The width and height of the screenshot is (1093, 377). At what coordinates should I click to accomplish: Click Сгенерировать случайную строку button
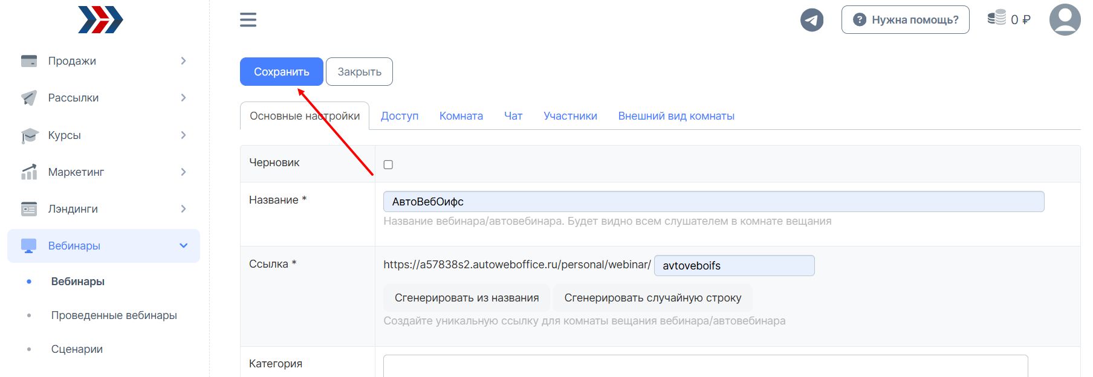(653, 298)
